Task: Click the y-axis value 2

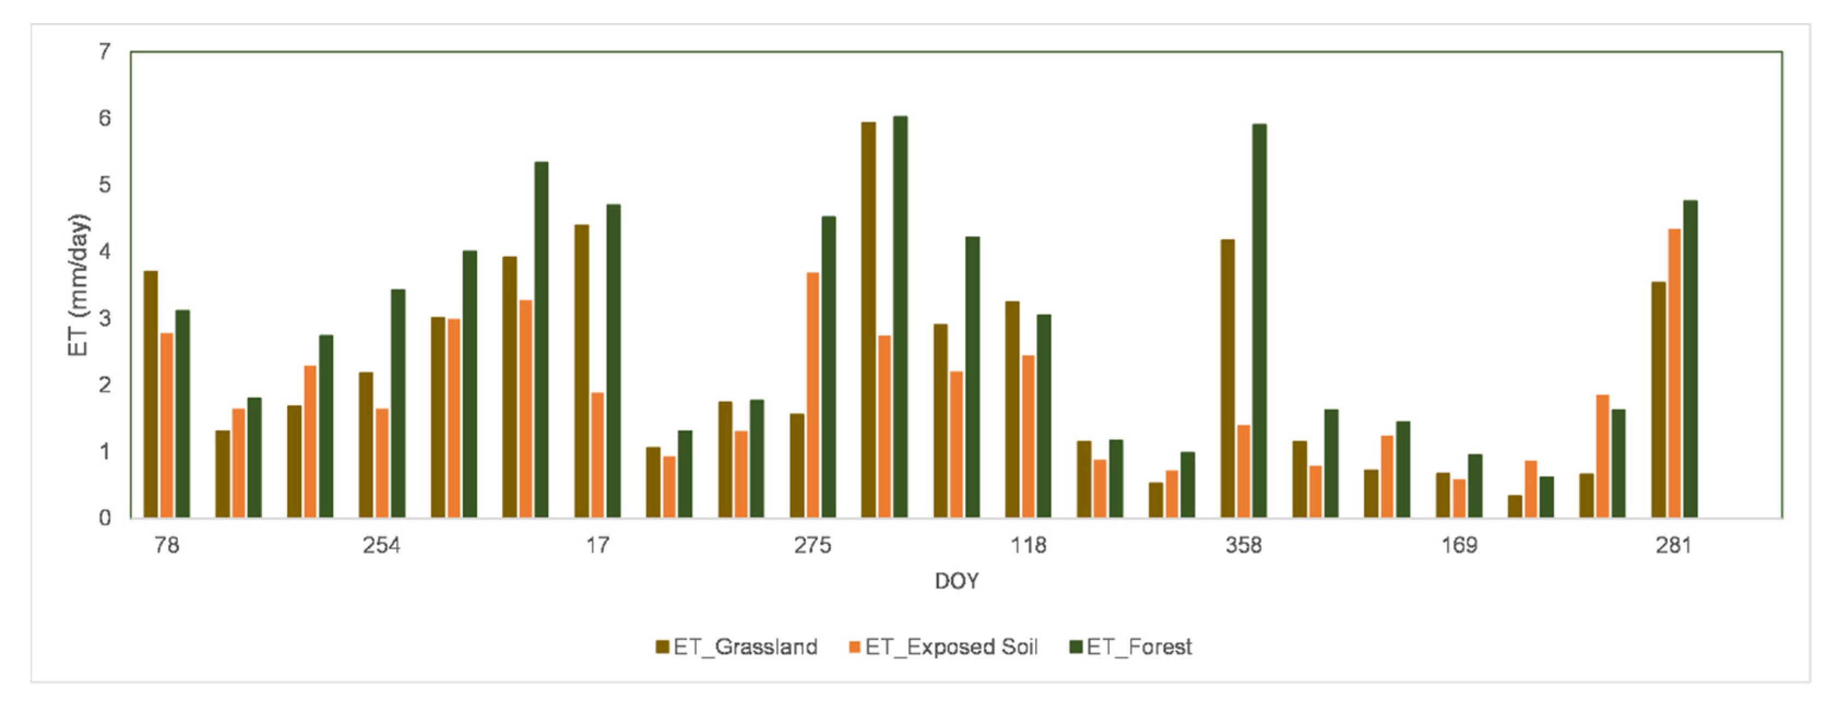Action: point(105,385)
